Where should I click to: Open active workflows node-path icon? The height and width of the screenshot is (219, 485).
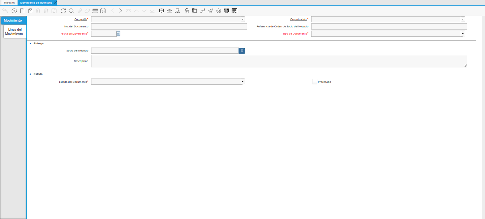click(203, 11)
